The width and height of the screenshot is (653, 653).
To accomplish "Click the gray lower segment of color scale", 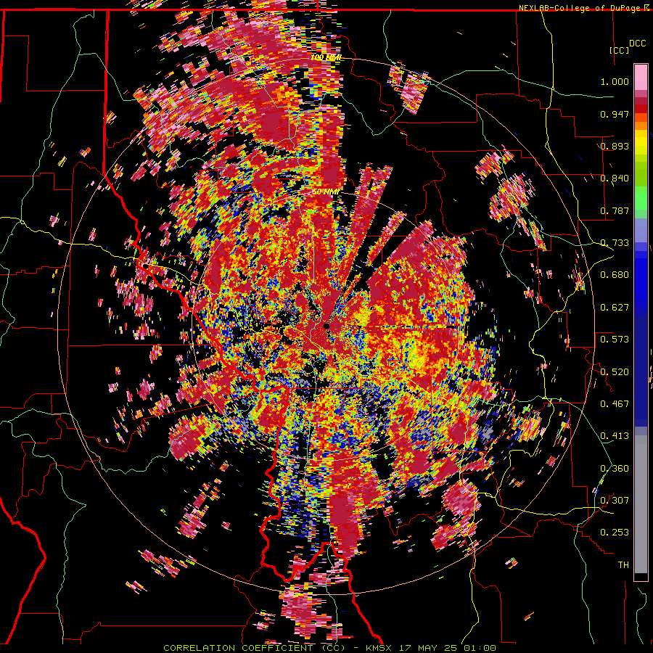I will [x=641, y=504].
